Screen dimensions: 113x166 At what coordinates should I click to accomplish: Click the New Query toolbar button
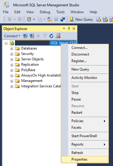[x=81, y=20]
